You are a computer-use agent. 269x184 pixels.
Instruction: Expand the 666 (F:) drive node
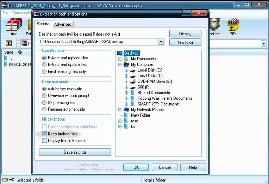[x=126, y=87]
